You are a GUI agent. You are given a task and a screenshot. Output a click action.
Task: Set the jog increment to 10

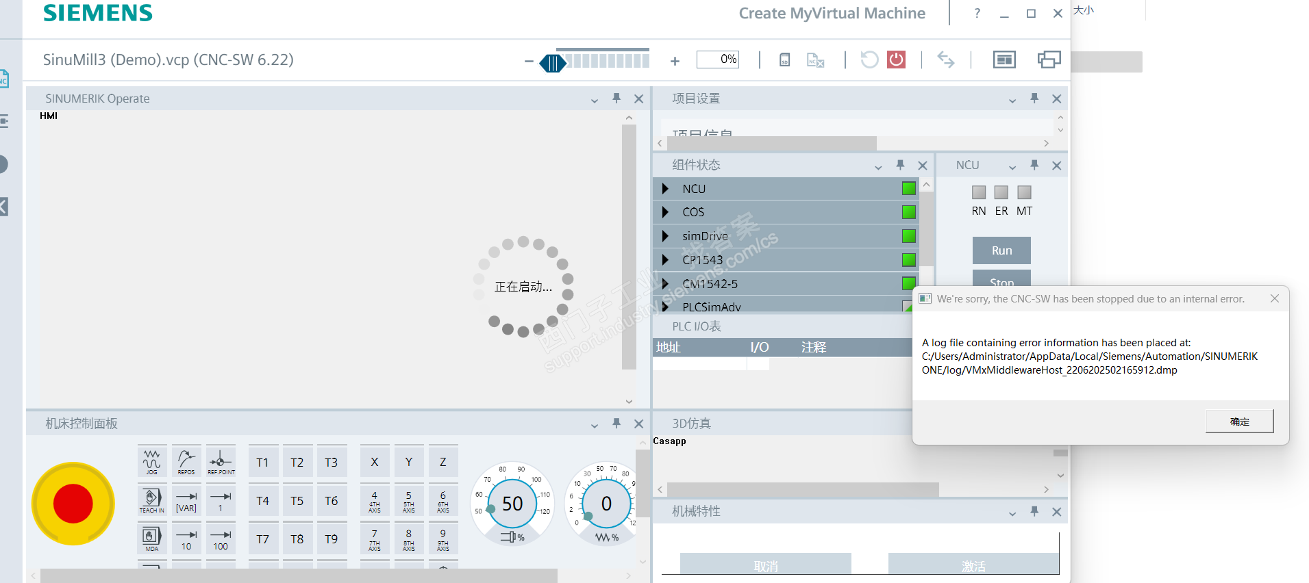pos(186,538)
